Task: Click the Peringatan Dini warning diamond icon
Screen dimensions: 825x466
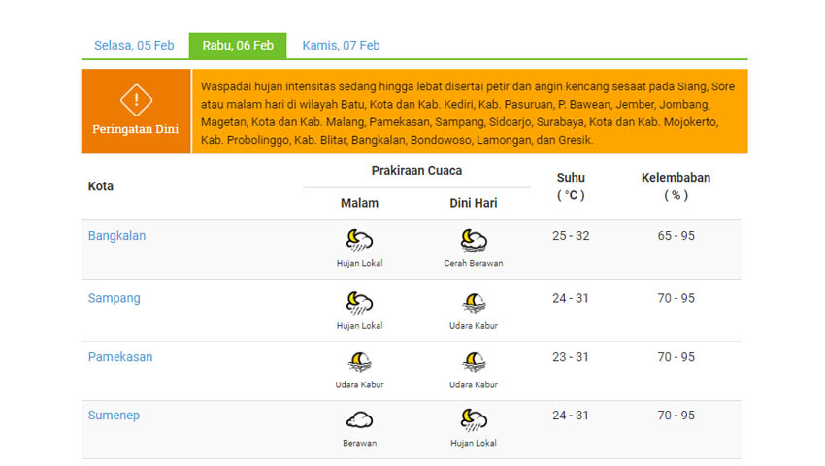Action: 136,100
